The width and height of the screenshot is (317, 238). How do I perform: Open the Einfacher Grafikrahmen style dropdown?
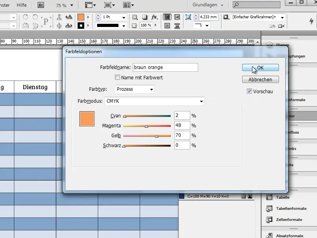(x=282, y=17)
